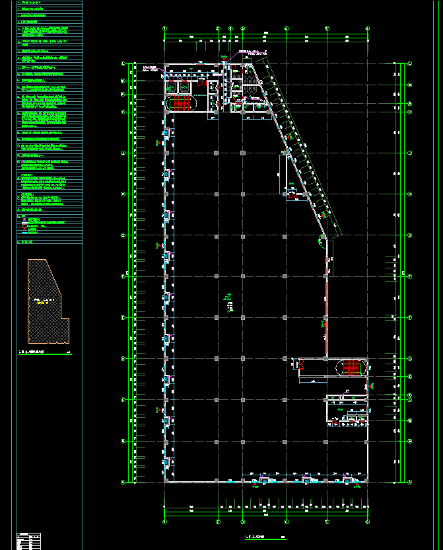This screenshot has height=550, width=443.
Task: Click the green room label in plan center
Action: pyautogui.click(x=229, y=301)
